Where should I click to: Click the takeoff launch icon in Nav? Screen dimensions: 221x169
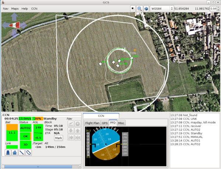[x=71, y=124]
